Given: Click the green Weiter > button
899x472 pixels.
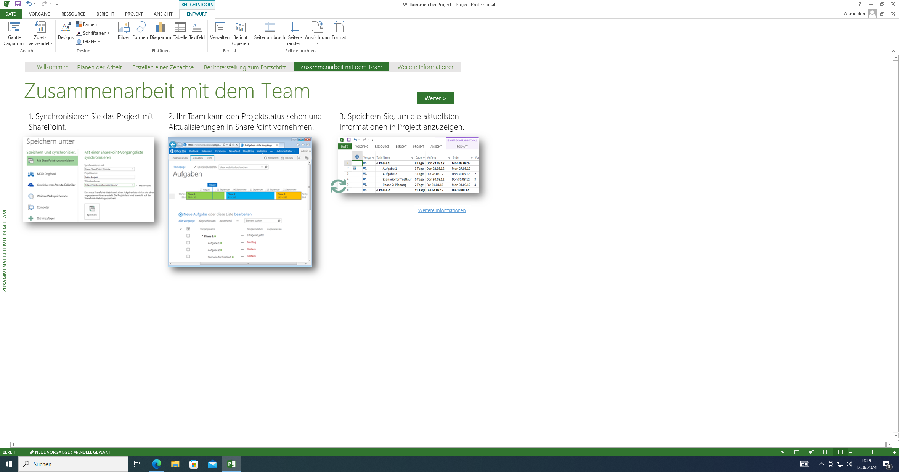Looking at the screenshot, I should [435, 98].
